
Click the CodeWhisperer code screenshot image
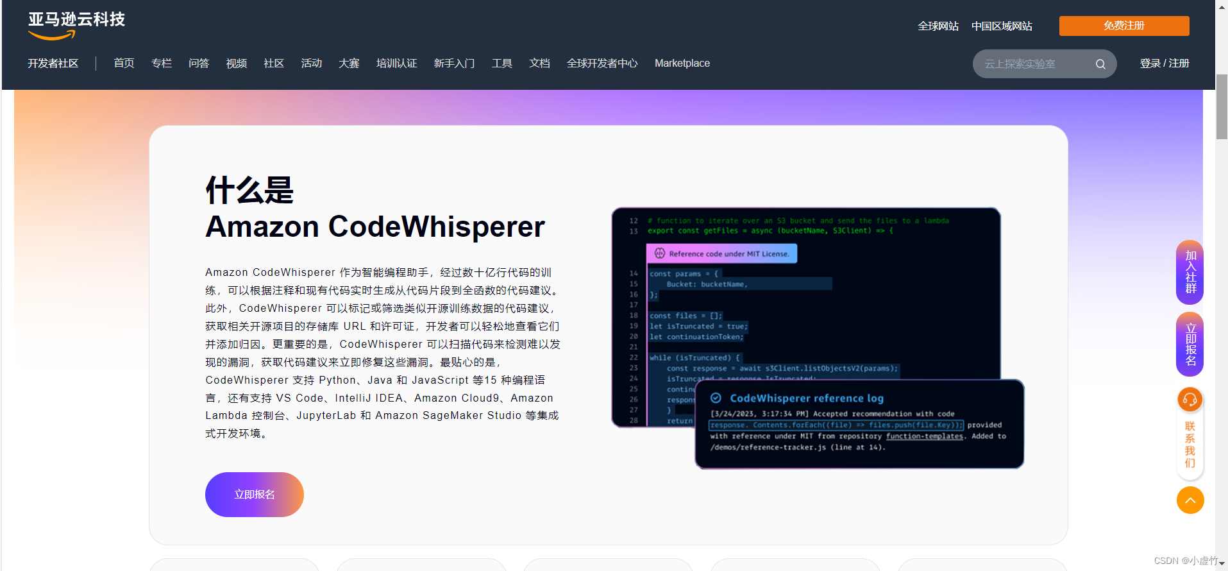(818, 338)
